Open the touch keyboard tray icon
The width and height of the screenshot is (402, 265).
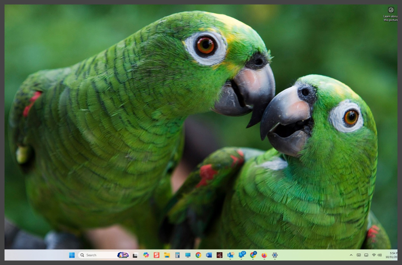coord(359,255)
